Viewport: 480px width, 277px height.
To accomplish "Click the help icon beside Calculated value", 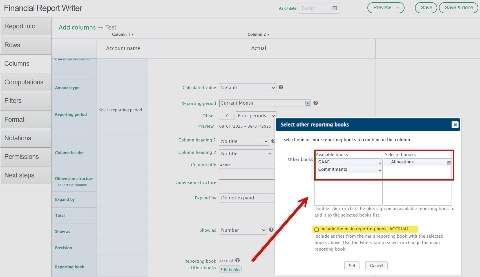I will click(x=281, y=87).
